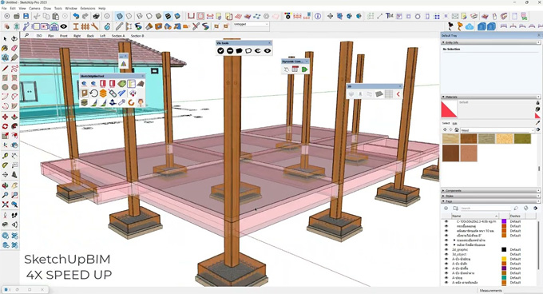This screenshot has height=294, width=543.
Task: Click the Paste clipboard icon
Action: pyautogui.click(x=55, y=16)
